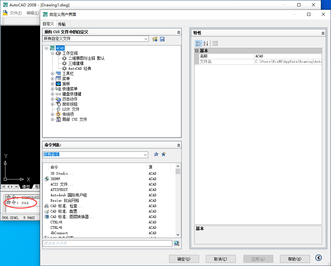Select the dbConnect command row
The image size is (331, 266).
(109, 233)
